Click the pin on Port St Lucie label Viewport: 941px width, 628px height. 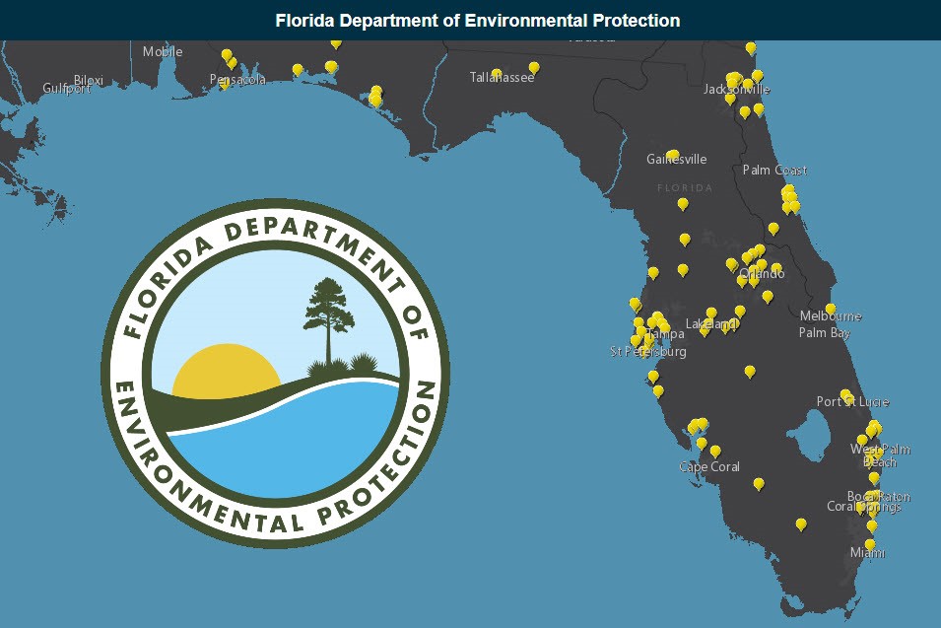tap(846, 395)
